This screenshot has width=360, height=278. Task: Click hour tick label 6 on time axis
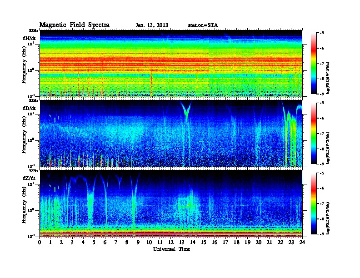click(105, 242)
